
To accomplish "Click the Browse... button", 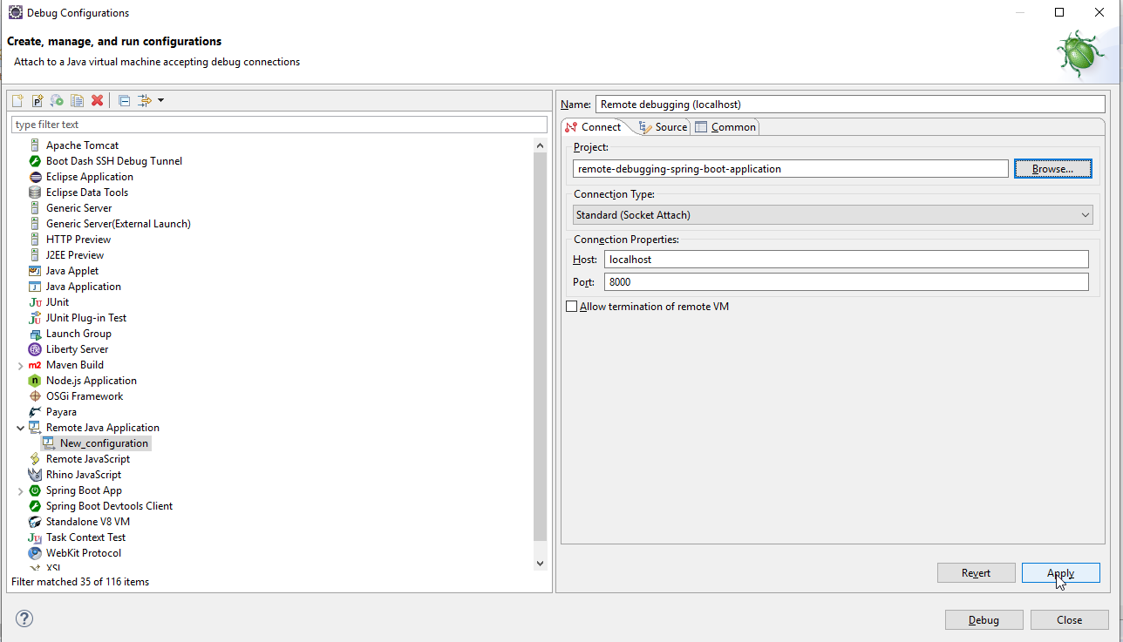I will pyautogui.click(x=1053, y=169).
